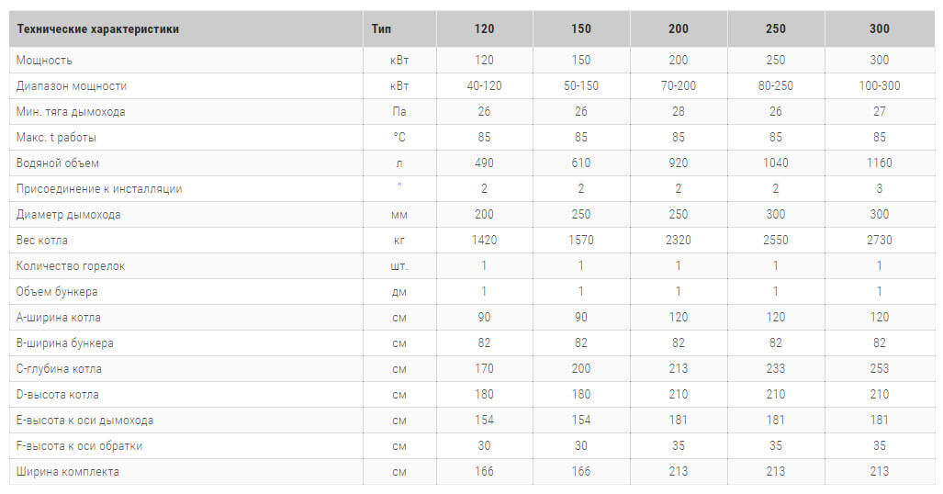Select the boiler depth value "253"
Viewport: 943px width, 494px height.
pyautogui.click(x=879, y=368)
